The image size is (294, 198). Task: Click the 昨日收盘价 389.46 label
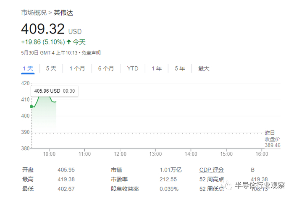(x=273, y=139)
